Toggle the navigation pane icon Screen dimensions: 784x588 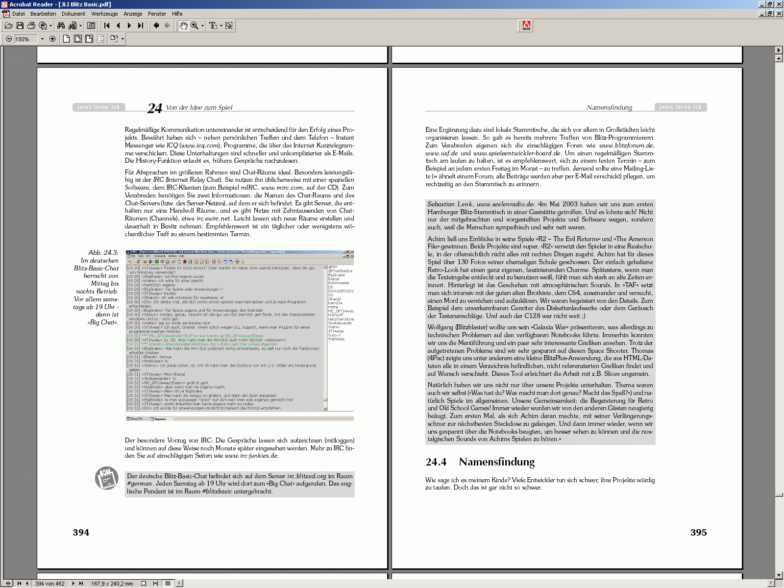[x=91, y=25]
